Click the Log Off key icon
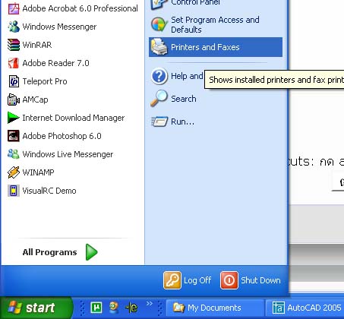Viewport: 344px width, 319px height. click(x=172, y=280)
